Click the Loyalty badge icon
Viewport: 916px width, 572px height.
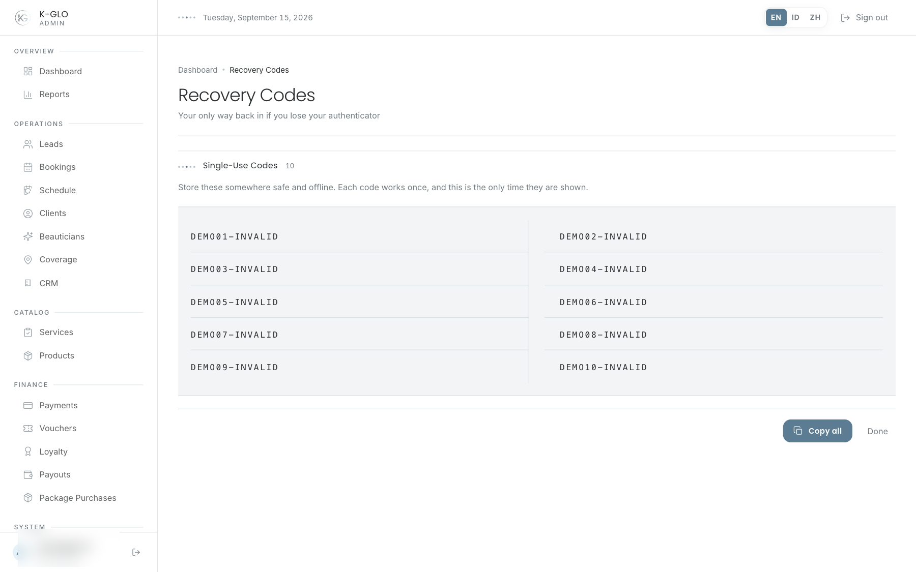click(28, 451)
